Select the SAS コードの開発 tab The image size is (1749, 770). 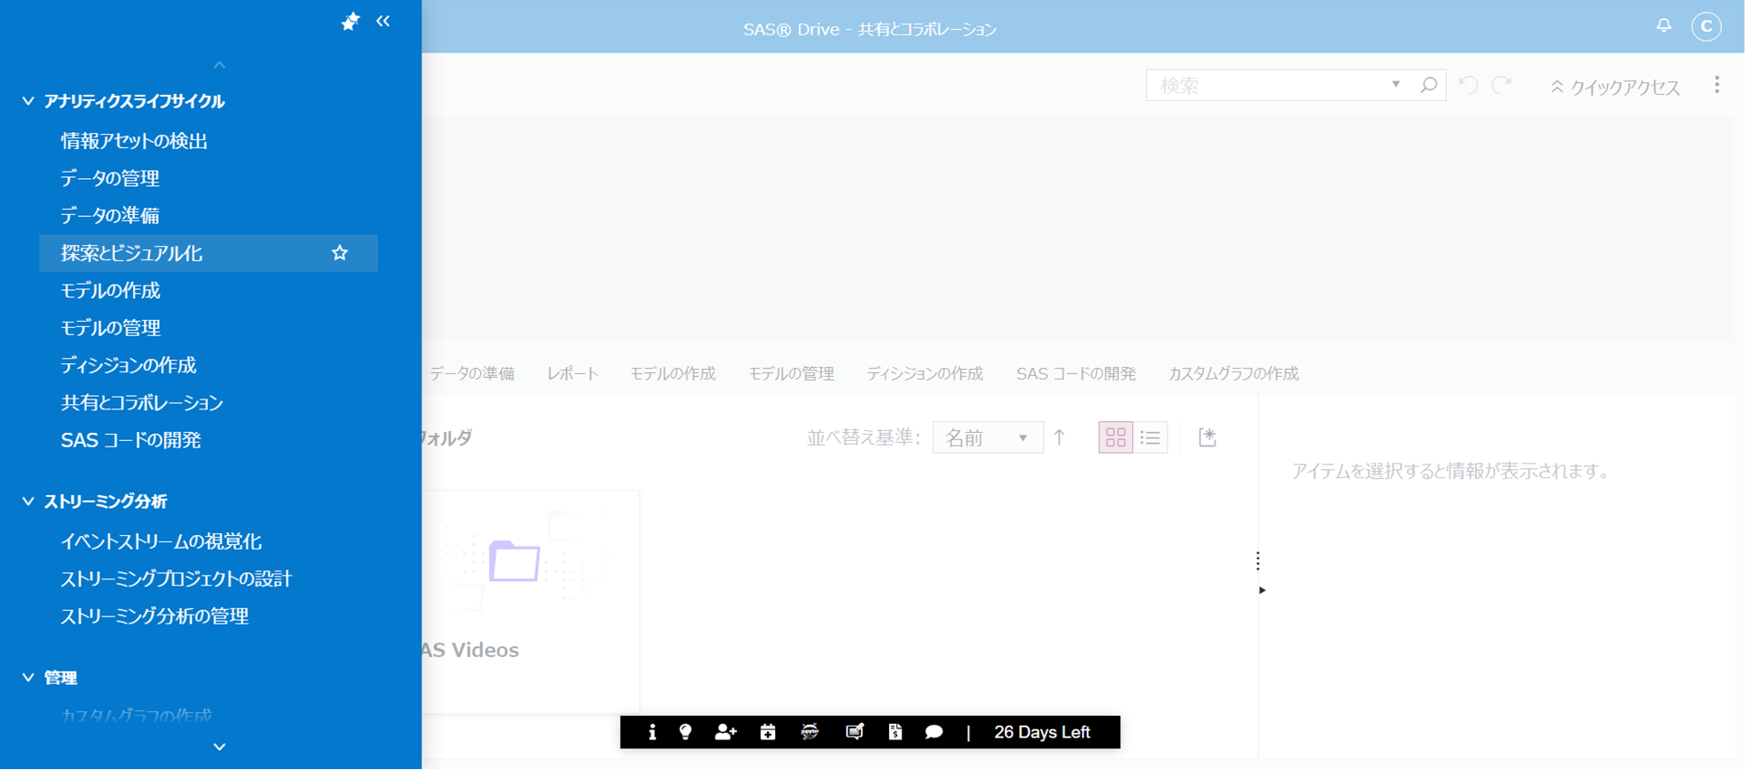[1076, 373]
